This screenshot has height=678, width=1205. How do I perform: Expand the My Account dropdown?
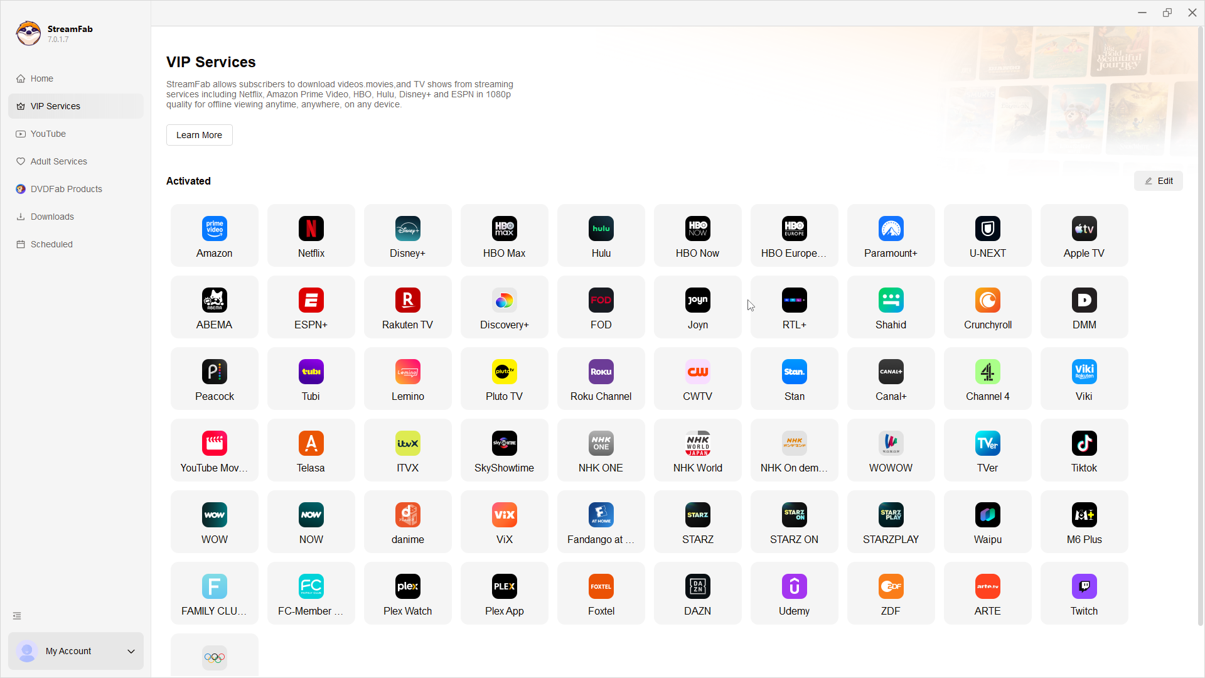point(75,651)
